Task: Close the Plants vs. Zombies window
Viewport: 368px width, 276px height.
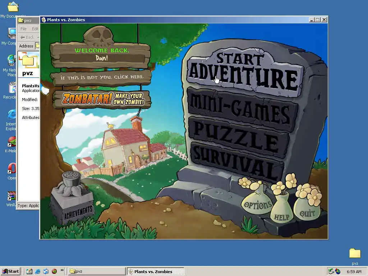Action: pos(324,20)
